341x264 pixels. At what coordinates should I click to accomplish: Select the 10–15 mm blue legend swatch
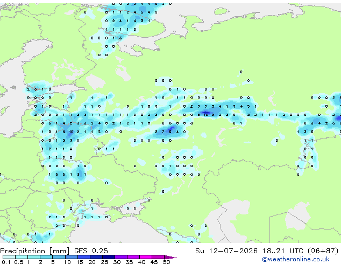[72, 257]
